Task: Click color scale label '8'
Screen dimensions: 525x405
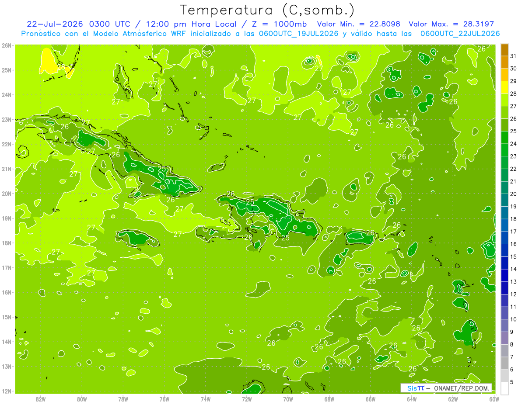Action: [512, 344]
